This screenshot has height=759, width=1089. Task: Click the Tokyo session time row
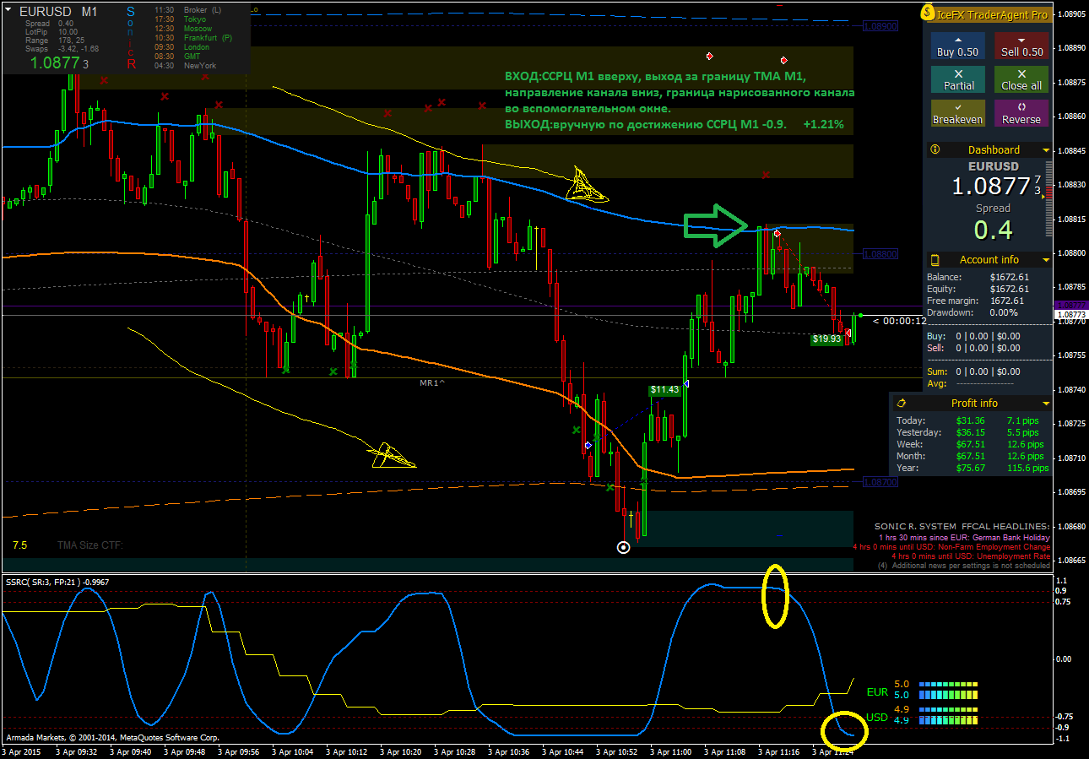pyautogui.click(x=181, y=19)
